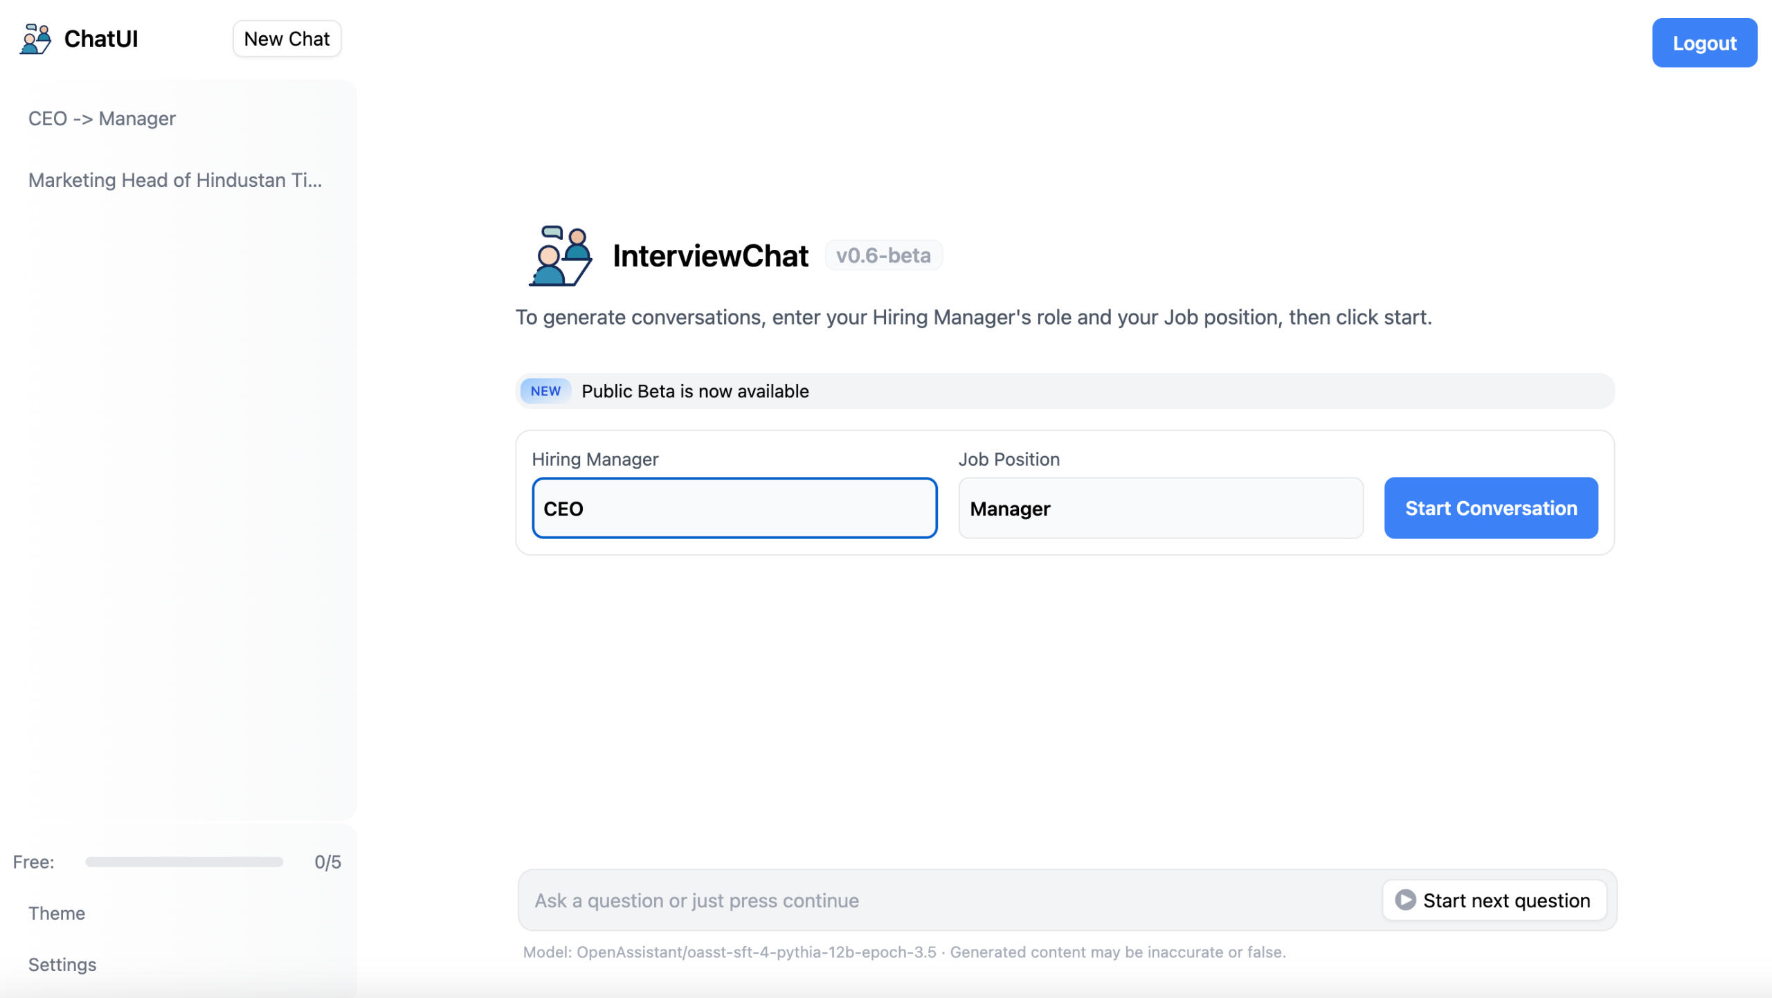Click the play icon beside Start next question

tap(1404, 900)
